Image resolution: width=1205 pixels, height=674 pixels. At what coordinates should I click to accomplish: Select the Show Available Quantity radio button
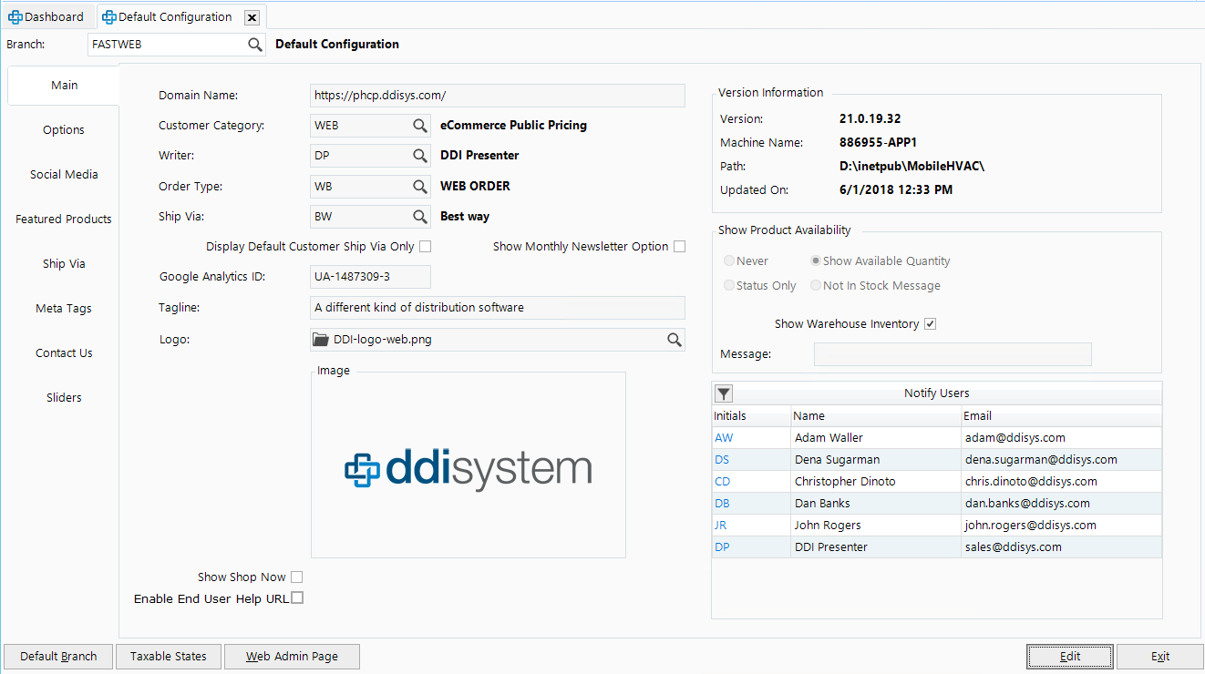coord(814,260)
